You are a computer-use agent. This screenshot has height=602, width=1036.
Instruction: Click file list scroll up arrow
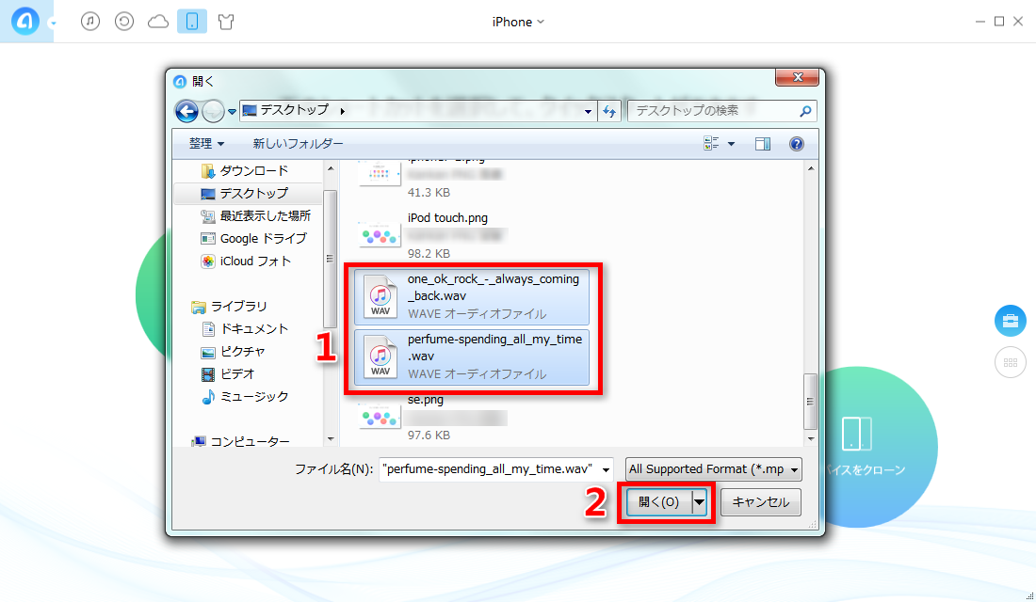(x=811, y=169)
